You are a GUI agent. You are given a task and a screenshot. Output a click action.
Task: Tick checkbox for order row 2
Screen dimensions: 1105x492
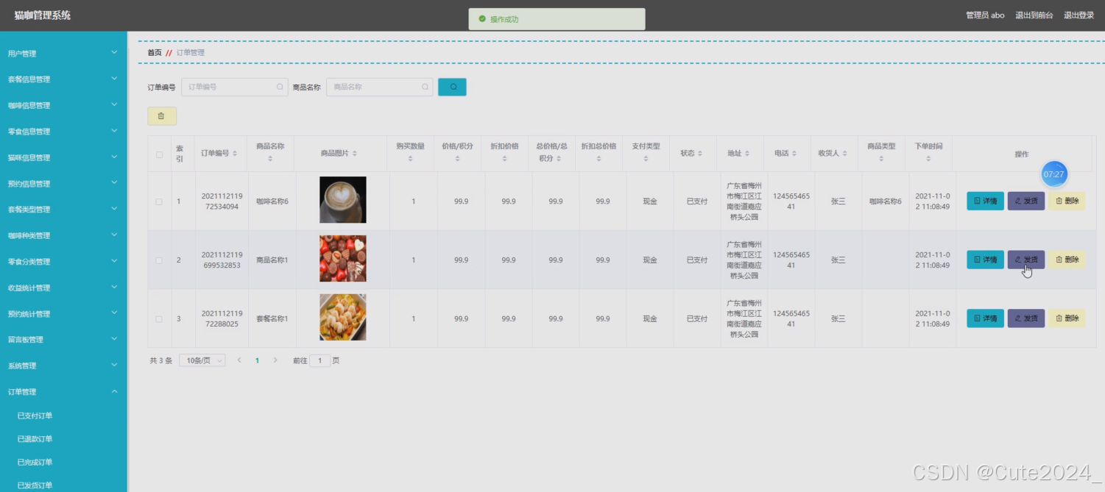tap(159, 260)
